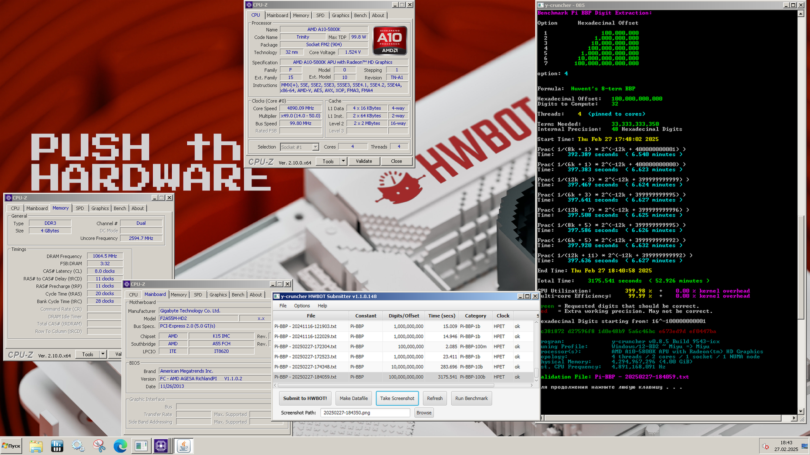Open the Help menu in HWBOT Submitter

[x=322, y=305]
